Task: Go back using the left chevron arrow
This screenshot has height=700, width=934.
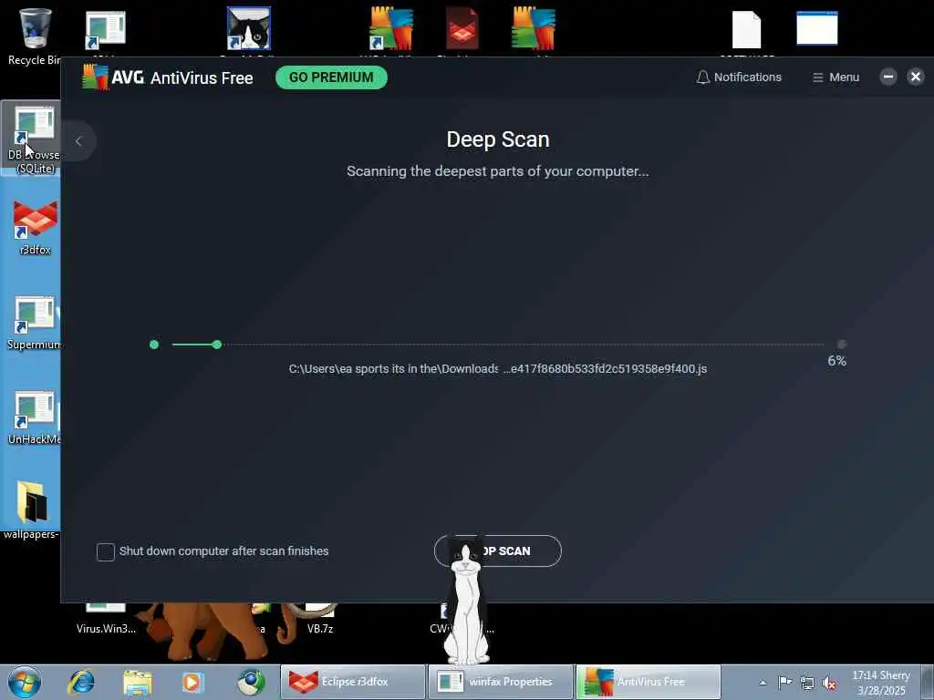Action: (78, 141)
